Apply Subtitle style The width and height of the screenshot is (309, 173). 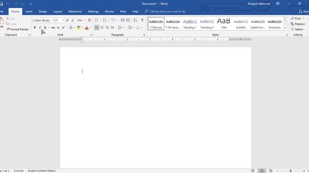point(241,24)
